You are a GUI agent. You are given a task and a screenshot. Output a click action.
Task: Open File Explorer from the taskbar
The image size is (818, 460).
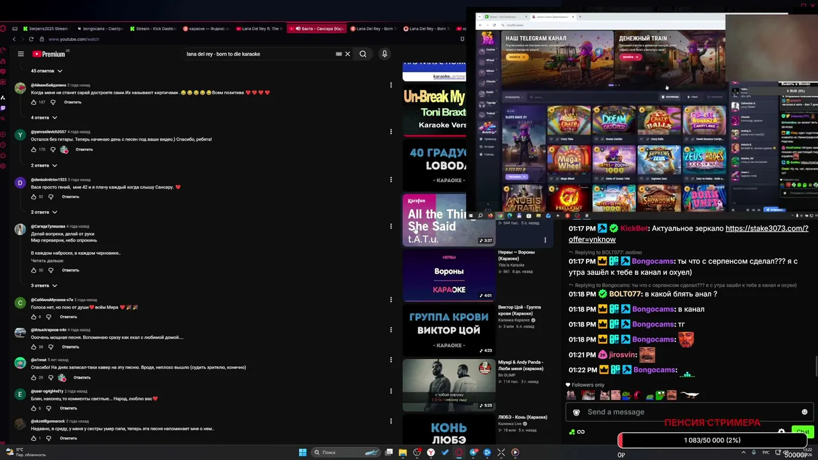[403, 452]
